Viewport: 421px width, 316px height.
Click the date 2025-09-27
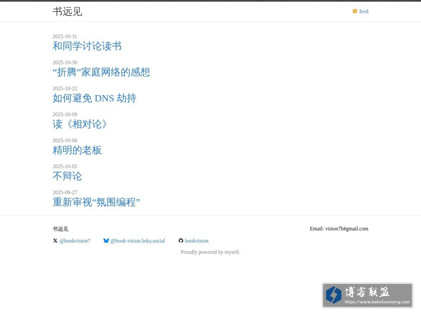[65, 192]
